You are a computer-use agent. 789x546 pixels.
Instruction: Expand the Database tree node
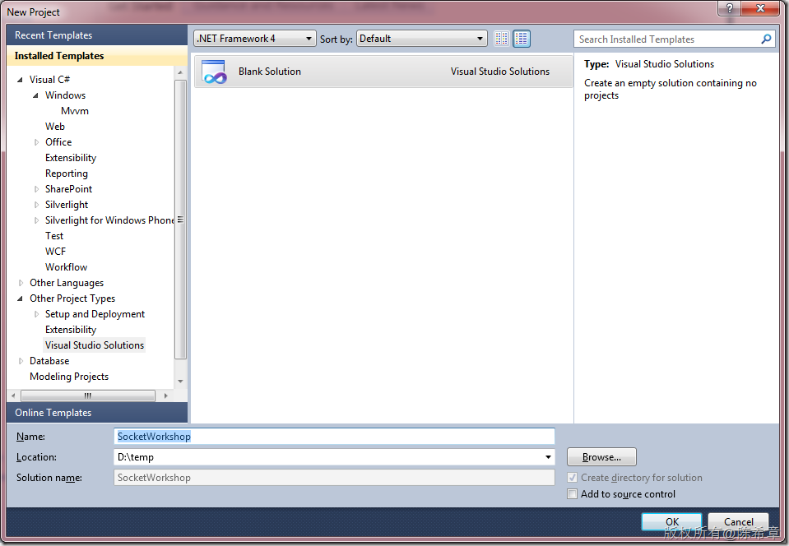coord(21,361)
